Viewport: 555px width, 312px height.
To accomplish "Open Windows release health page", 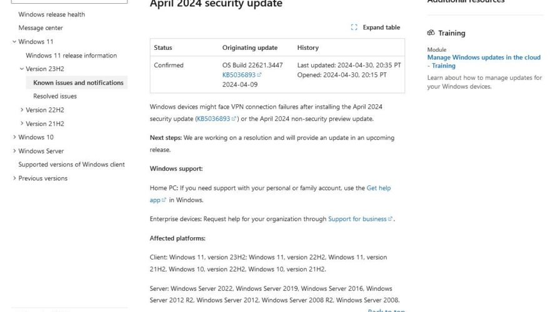I will pos(52,14).
